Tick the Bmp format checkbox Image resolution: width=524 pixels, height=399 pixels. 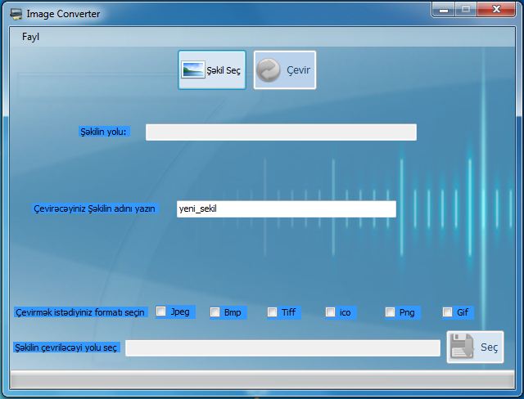[x=215, y=312]
